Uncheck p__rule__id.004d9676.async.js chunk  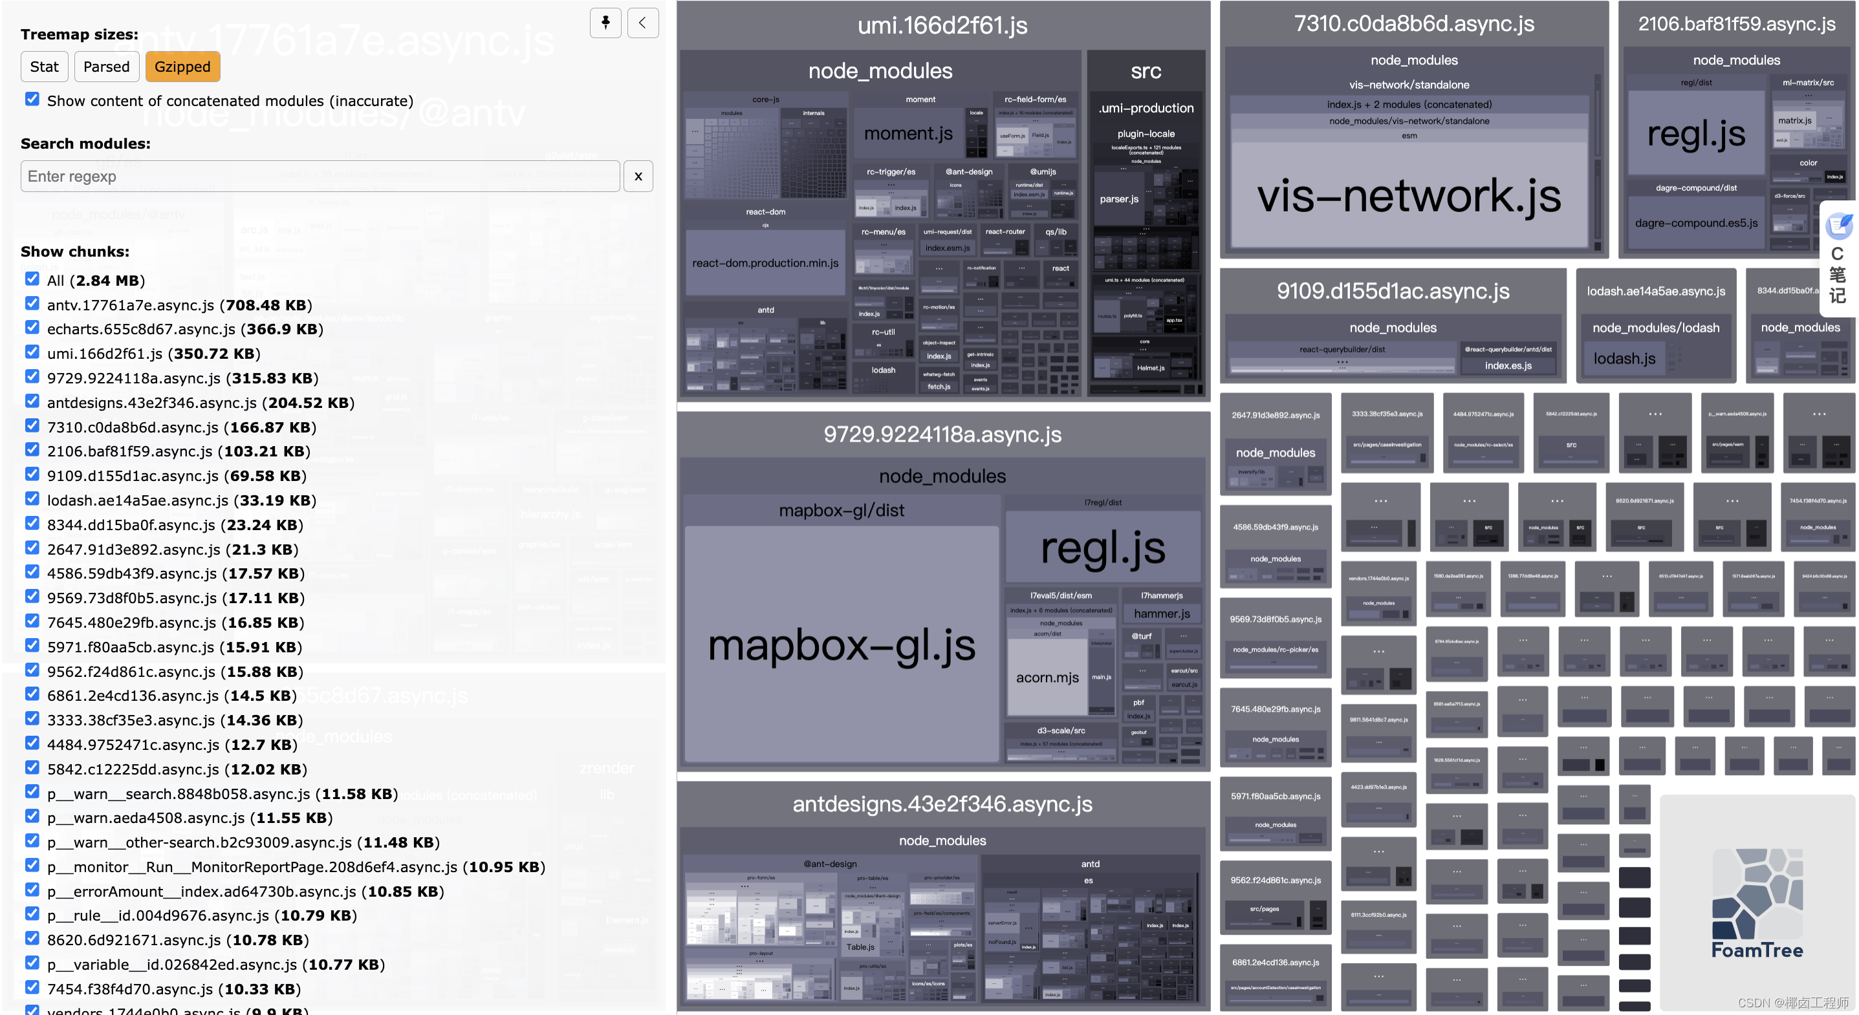pyautogui.click(x=32, y=914)
